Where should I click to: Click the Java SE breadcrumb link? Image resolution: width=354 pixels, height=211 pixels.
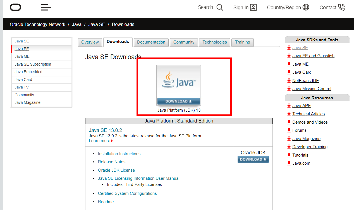(97, 25)
